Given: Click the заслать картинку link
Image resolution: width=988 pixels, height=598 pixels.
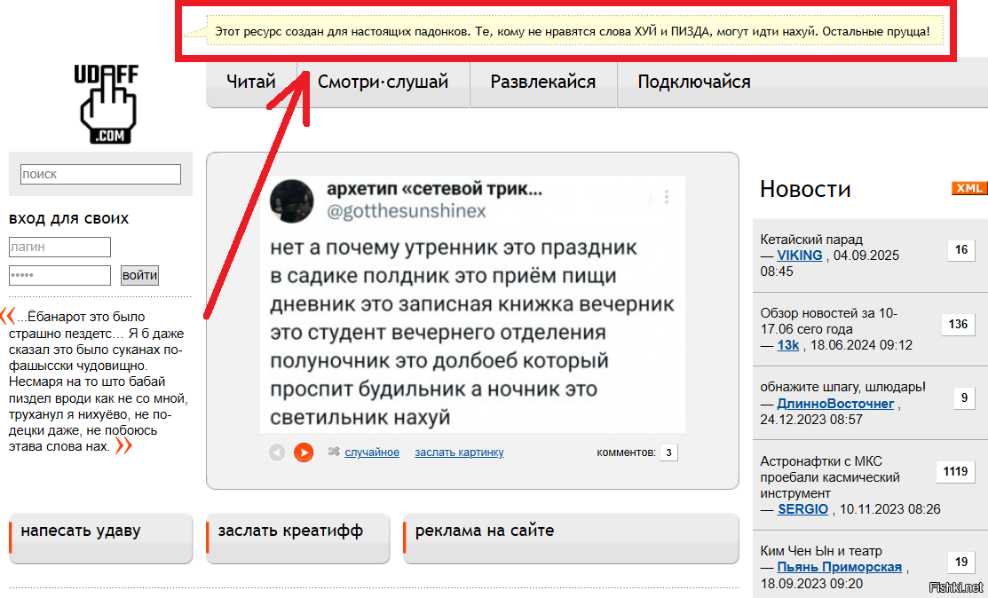Looking at the screenshot, I should click(x=459, y=452).
